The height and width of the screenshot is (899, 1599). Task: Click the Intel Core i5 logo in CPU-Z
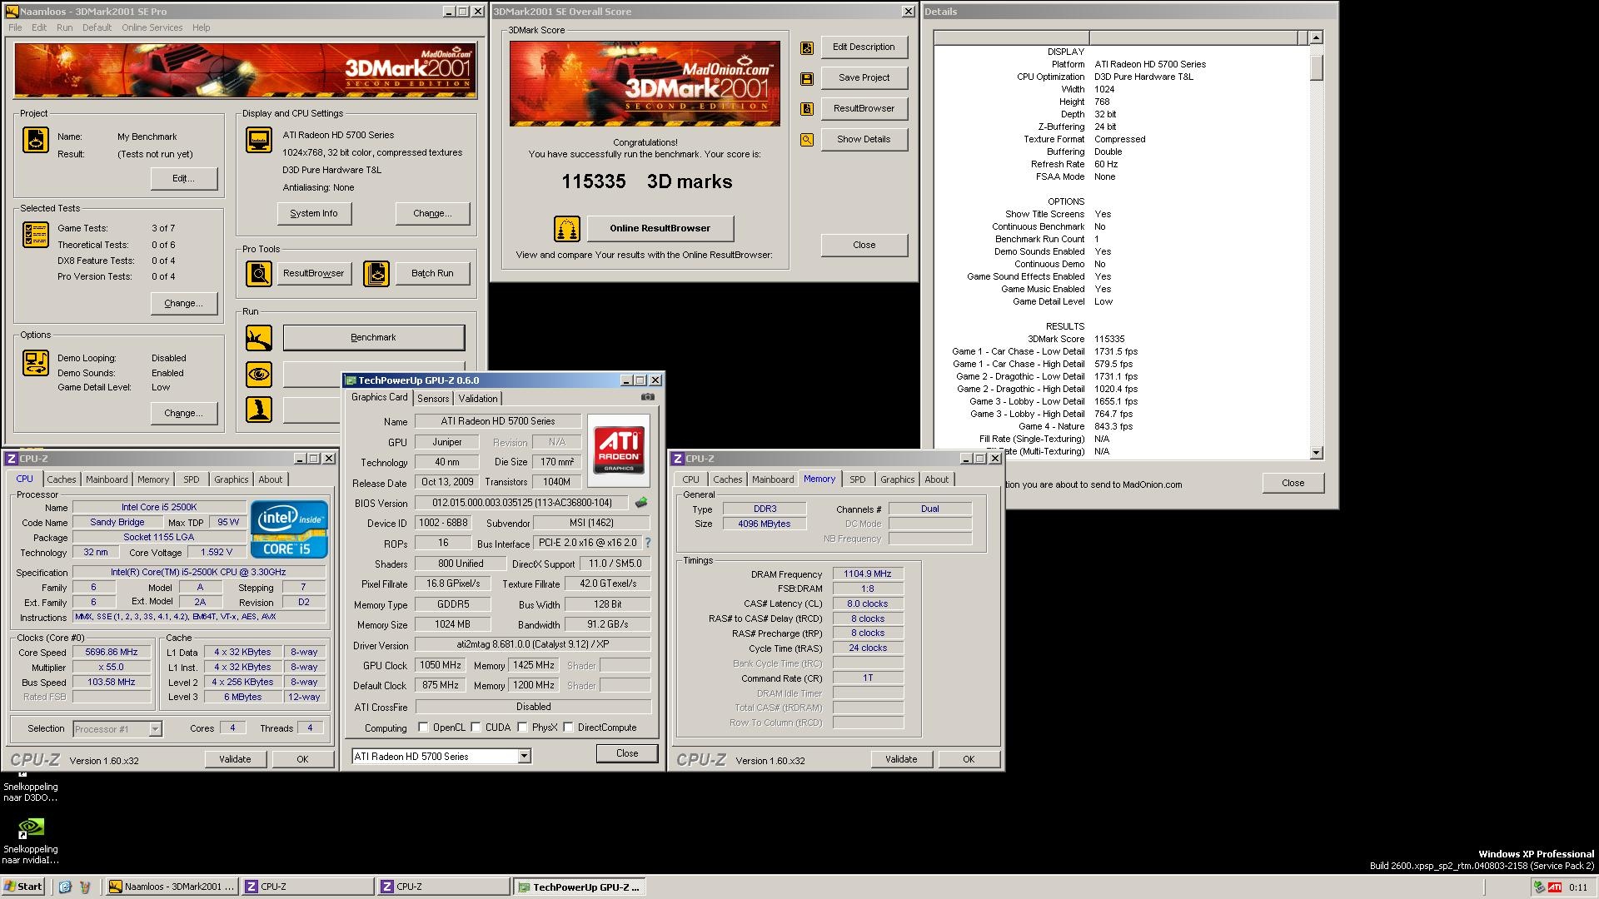289,529
